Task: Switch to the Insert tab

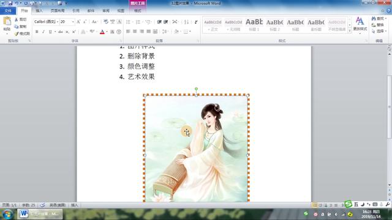Action: (39, 11)
